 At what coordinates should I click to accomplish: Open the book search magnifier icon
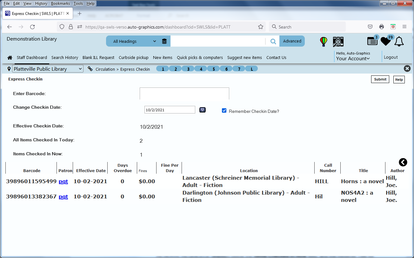tap(338, 42)
